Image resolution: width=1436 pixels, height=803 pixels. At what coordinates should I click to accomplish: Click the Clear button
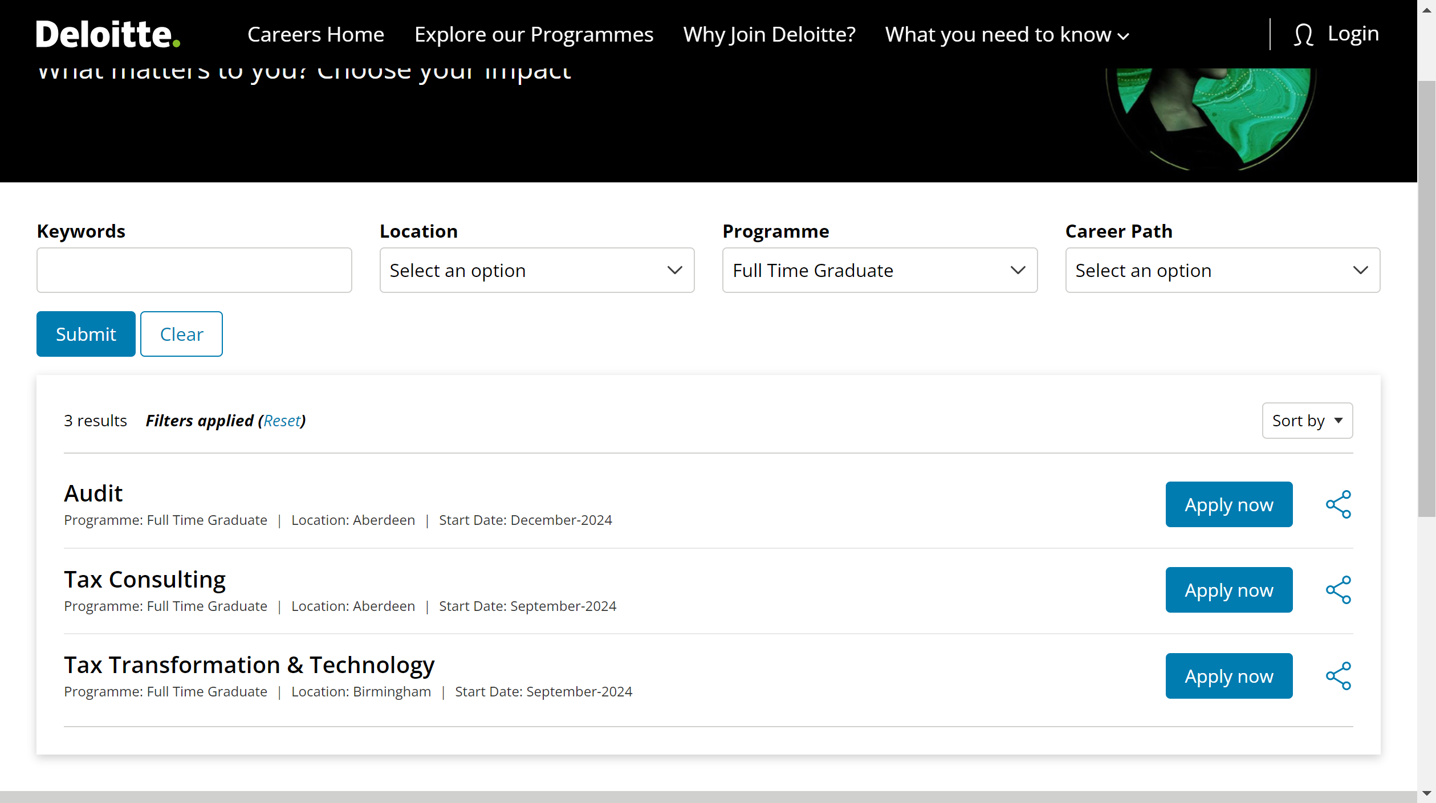point(181,334)
